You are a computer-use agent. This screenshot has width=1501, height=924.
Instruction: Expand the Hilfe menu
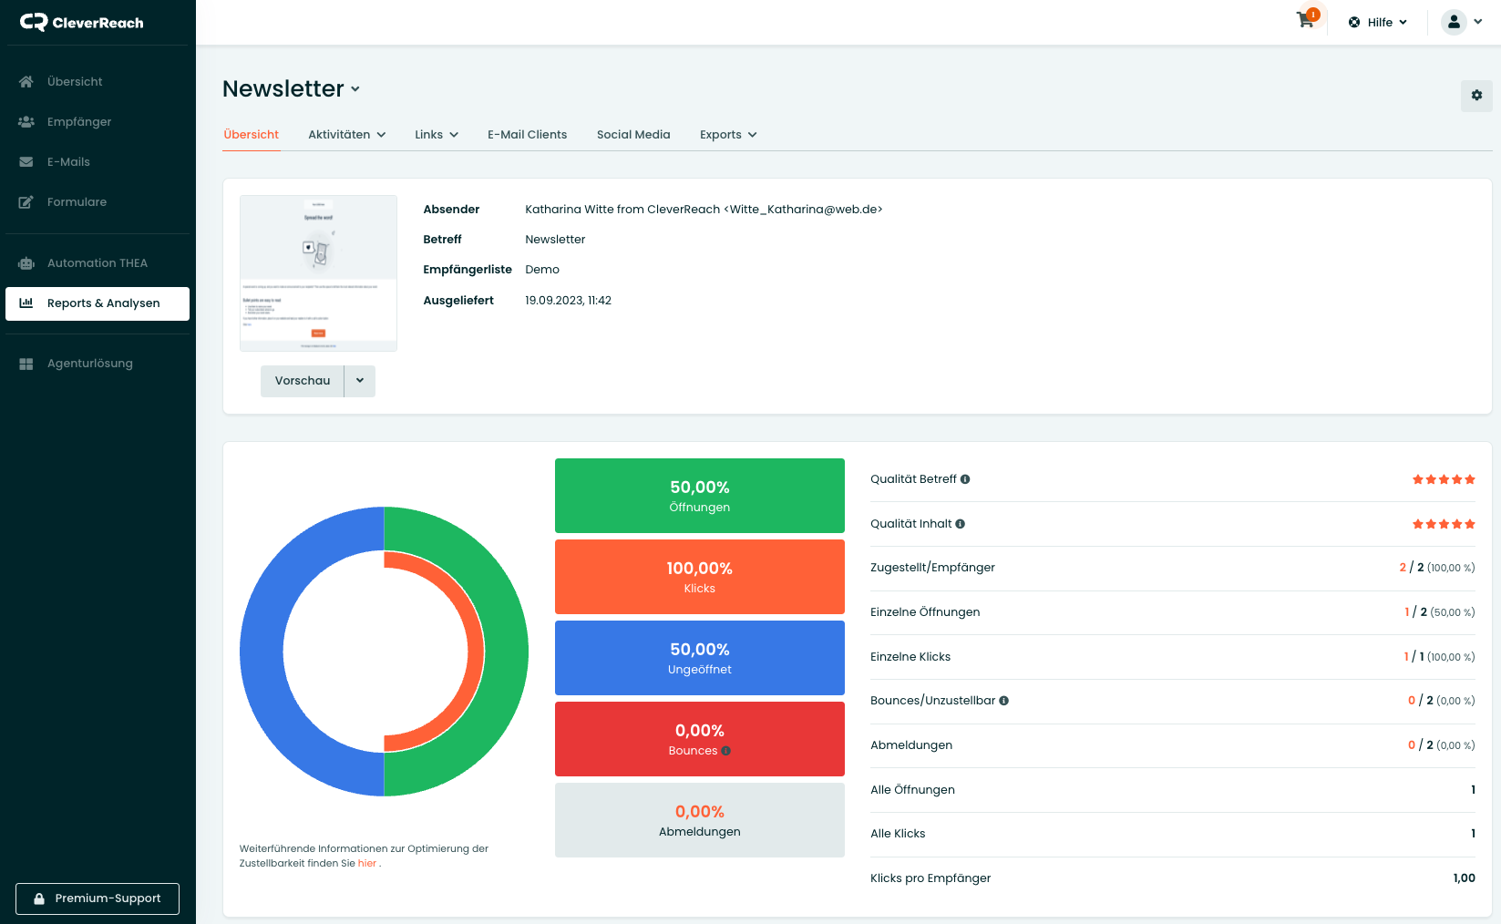1403,22
